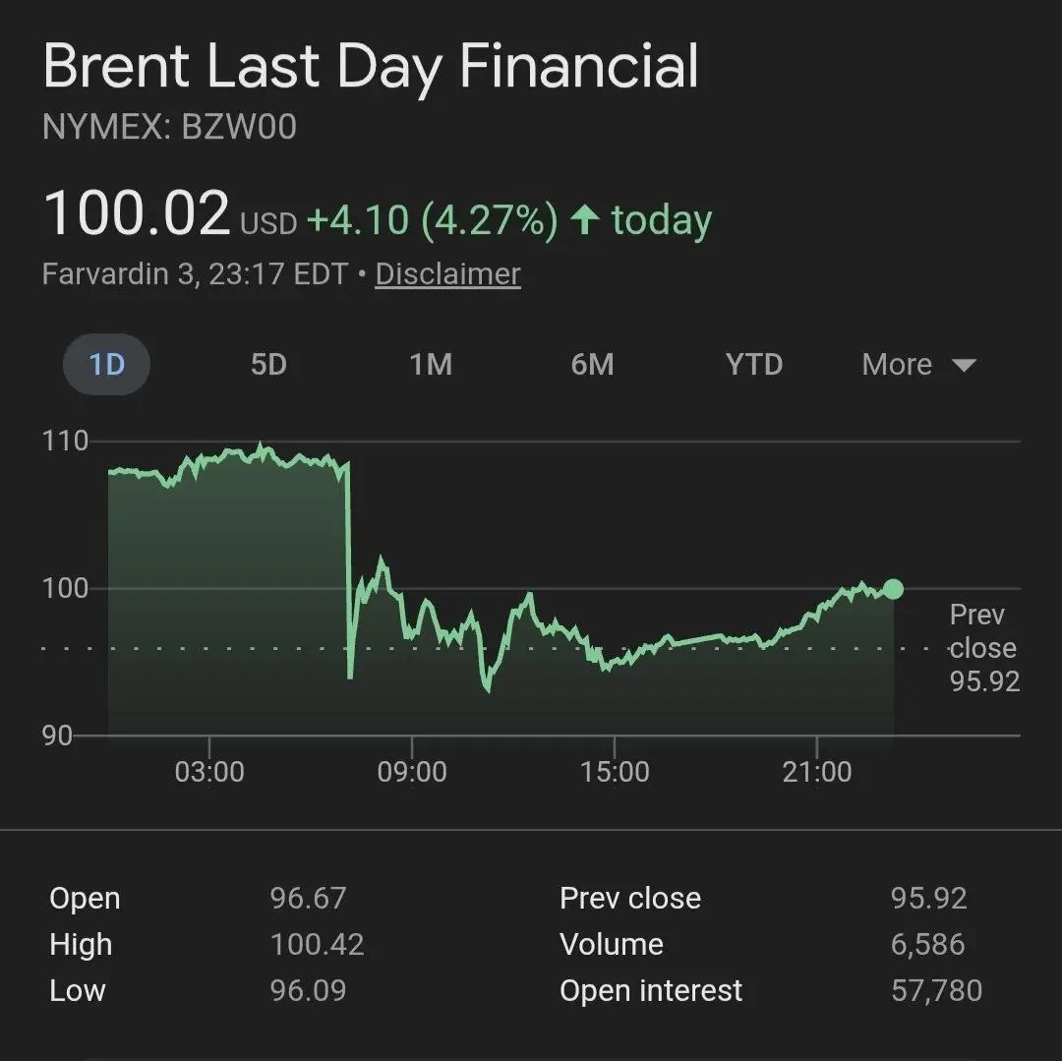Click the current price dot on chart
Screen dimensions: 1062x1061
click(x=893, y=589)
